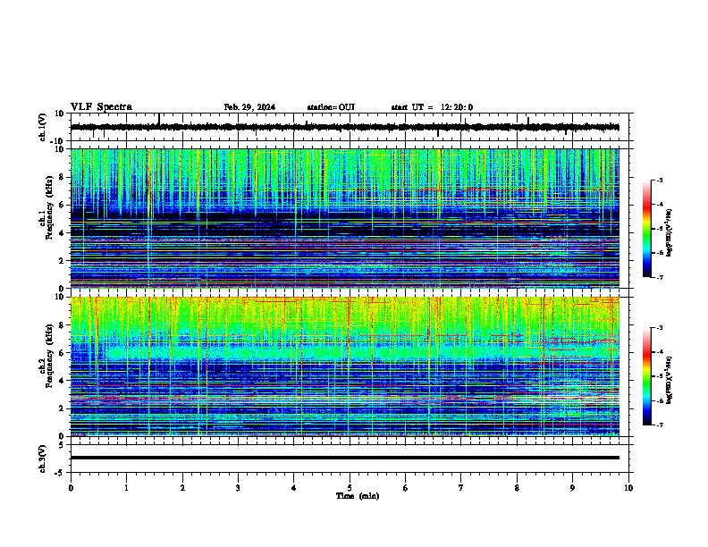This screenshot has width=708, height=547.
Task: Click the "VLF Spectra" title text
Action: [101, 107]
